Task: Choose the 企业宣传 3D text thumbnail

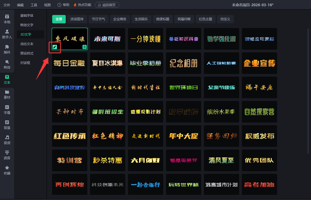Action: tap(259, 63)
